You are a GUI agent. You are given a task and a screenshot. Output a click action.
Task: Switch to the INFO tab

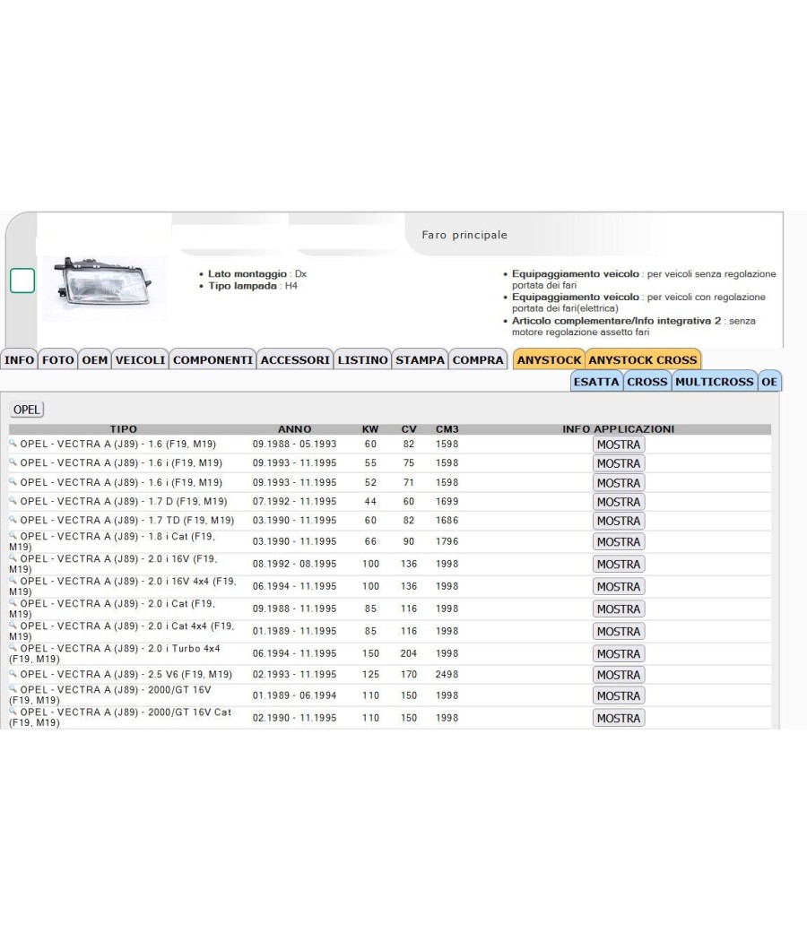click(x=19, y=359)
